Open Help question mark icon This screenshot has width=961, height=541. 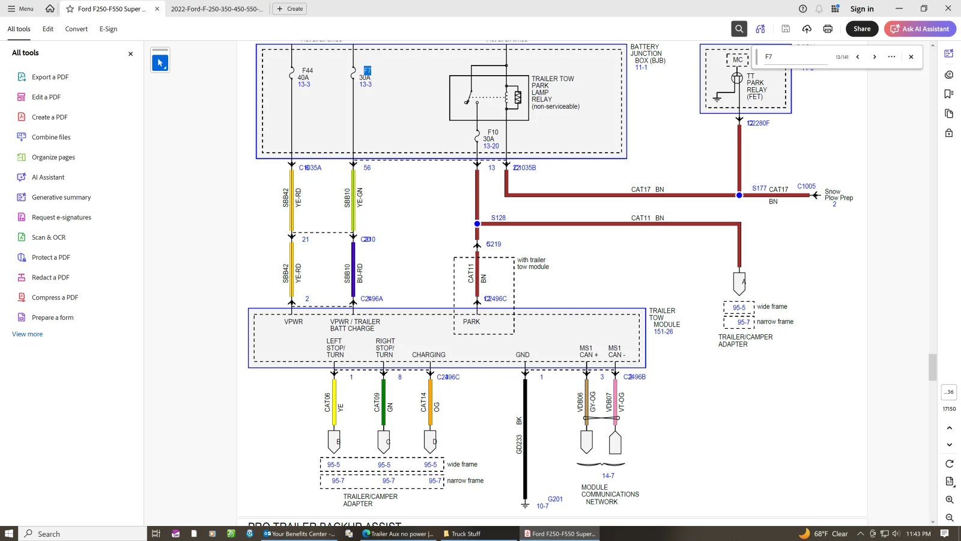[x=803, y=8]
